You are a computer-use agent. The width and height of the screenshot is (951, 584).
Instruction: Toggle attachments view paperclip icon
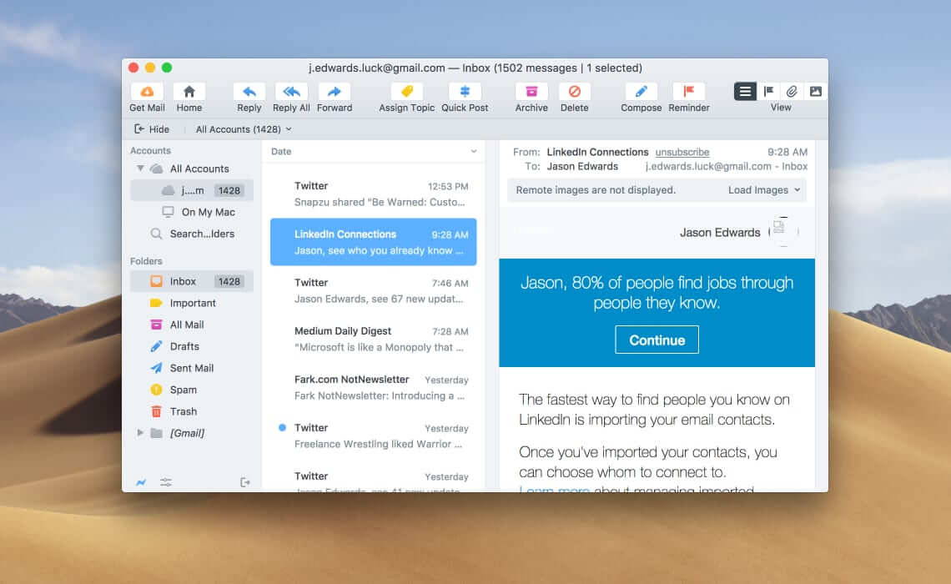(x=792, y=91)
